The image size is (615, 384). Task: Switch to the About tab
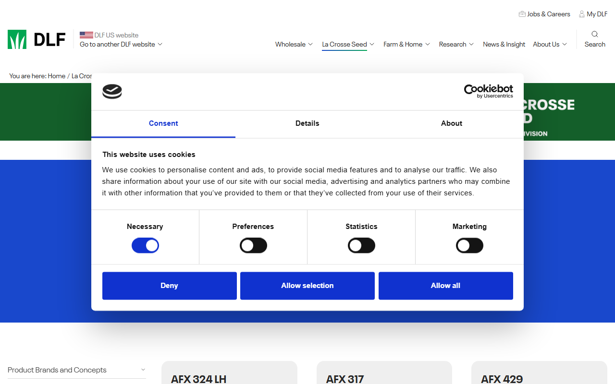pos(452,124)
